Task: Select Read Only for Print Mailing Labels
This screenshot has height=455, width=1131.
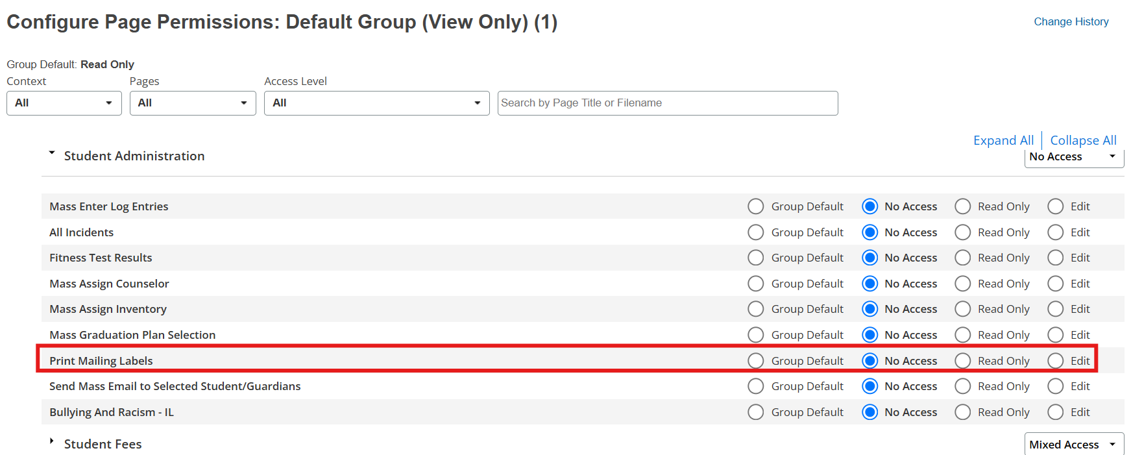Action: point(962,360)
